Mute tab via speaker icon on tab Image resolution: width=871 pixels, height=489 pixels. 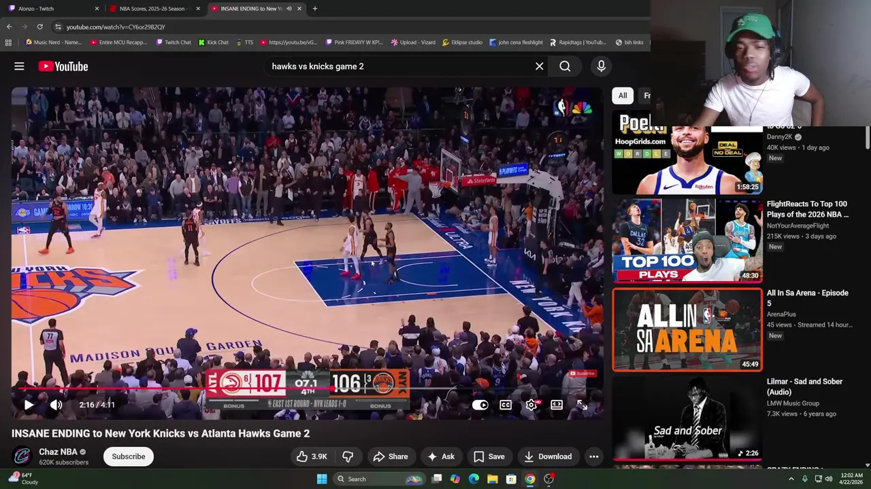pyautogui.click(x=289, y=9)
